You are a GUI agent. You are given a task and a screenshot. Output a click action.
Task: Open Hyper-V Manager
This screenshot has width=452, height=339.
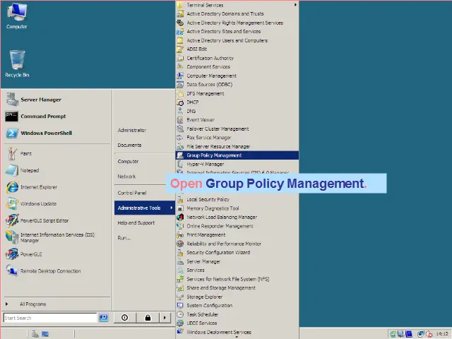(237, 165)
